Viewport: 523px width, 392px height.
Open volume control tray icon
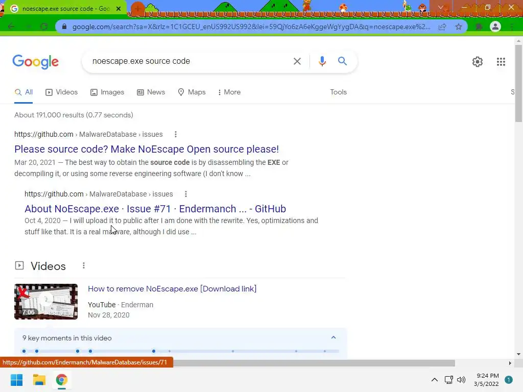click(461, 380)
